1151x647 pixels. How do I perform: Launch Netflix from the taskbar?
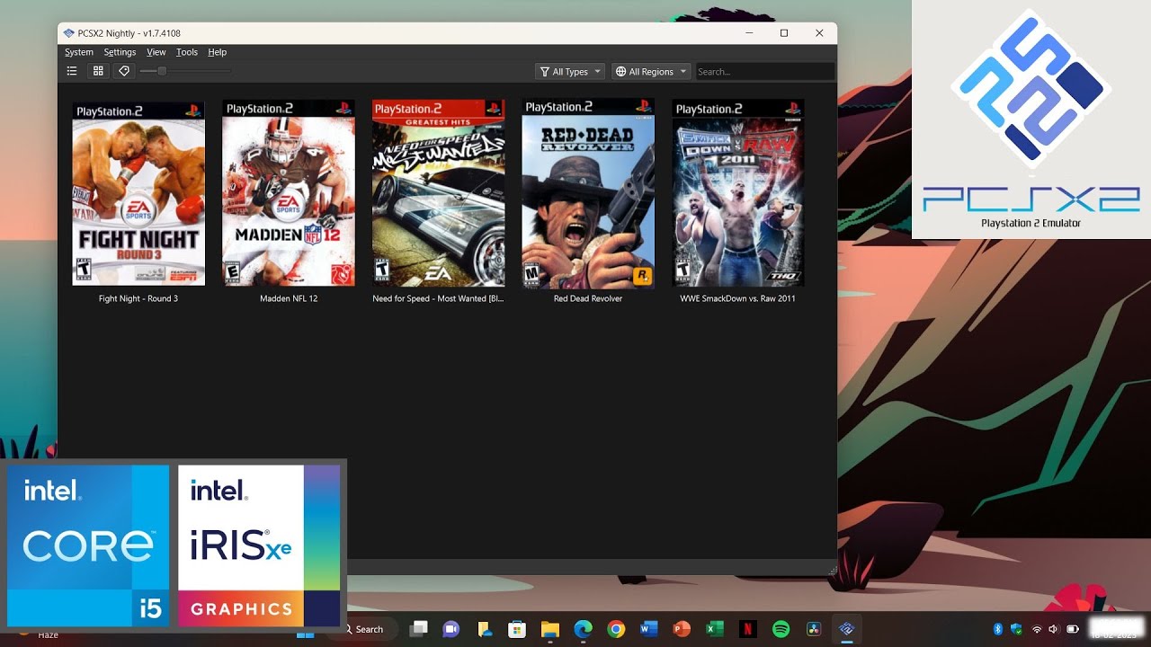point(747,629)
